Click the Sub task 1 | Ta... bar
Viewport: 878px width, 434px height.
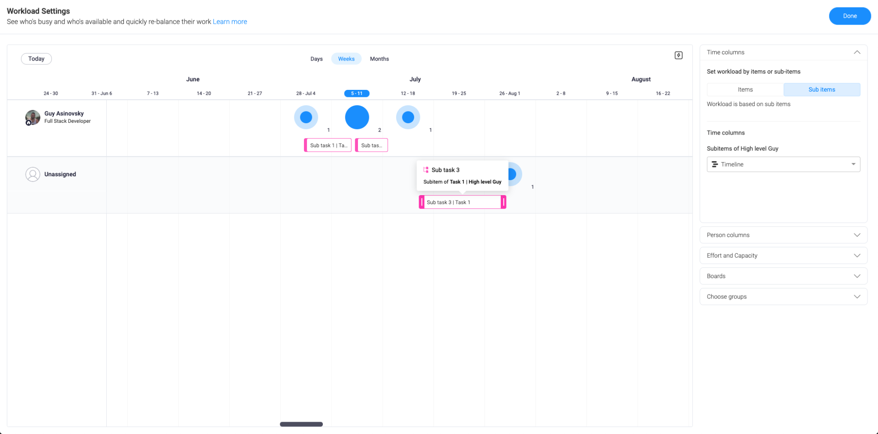(x=328, y=145)
